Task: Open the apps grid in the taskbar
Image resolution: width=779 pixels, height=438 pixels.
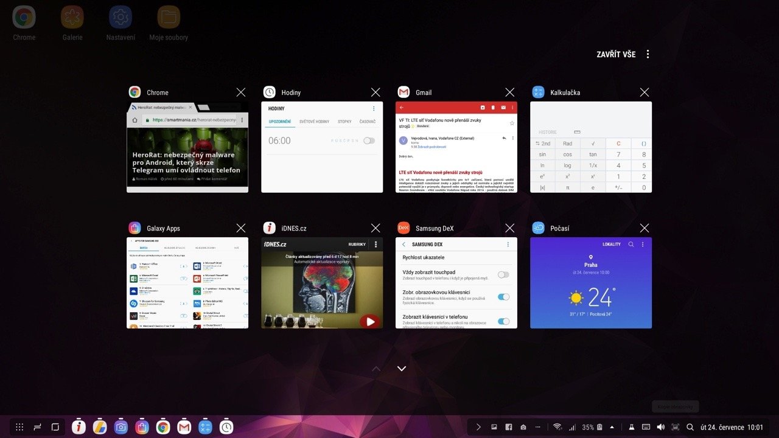Action: click(x=19, y=427)
